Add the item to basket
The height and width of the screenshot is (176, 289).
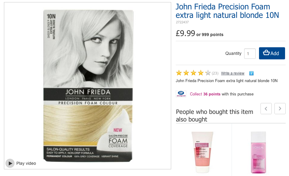pos(272,53)
